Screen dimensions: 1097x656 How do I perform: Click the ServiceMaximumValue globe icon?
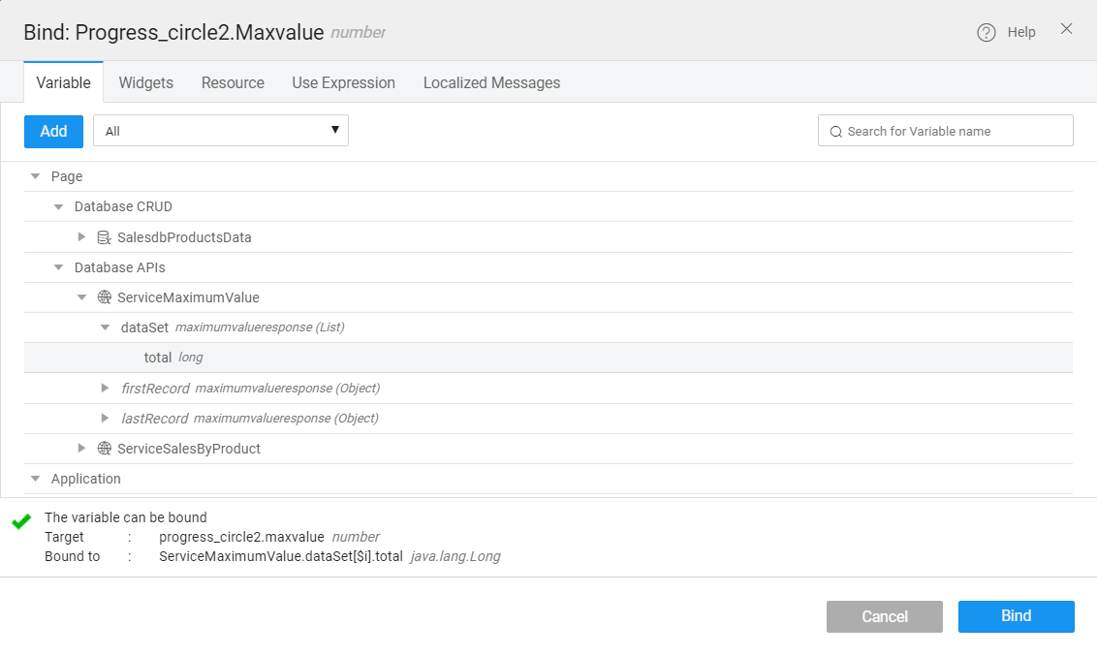pyautogui.click(x=105, y=297)
